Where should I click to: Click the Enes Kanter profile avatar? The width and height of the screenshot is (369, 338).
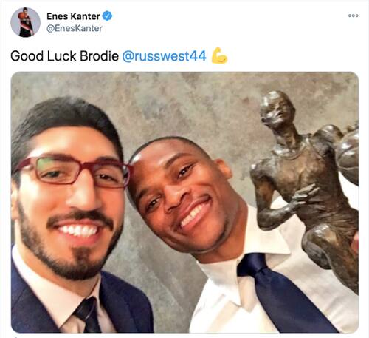[x=25, y=22]
